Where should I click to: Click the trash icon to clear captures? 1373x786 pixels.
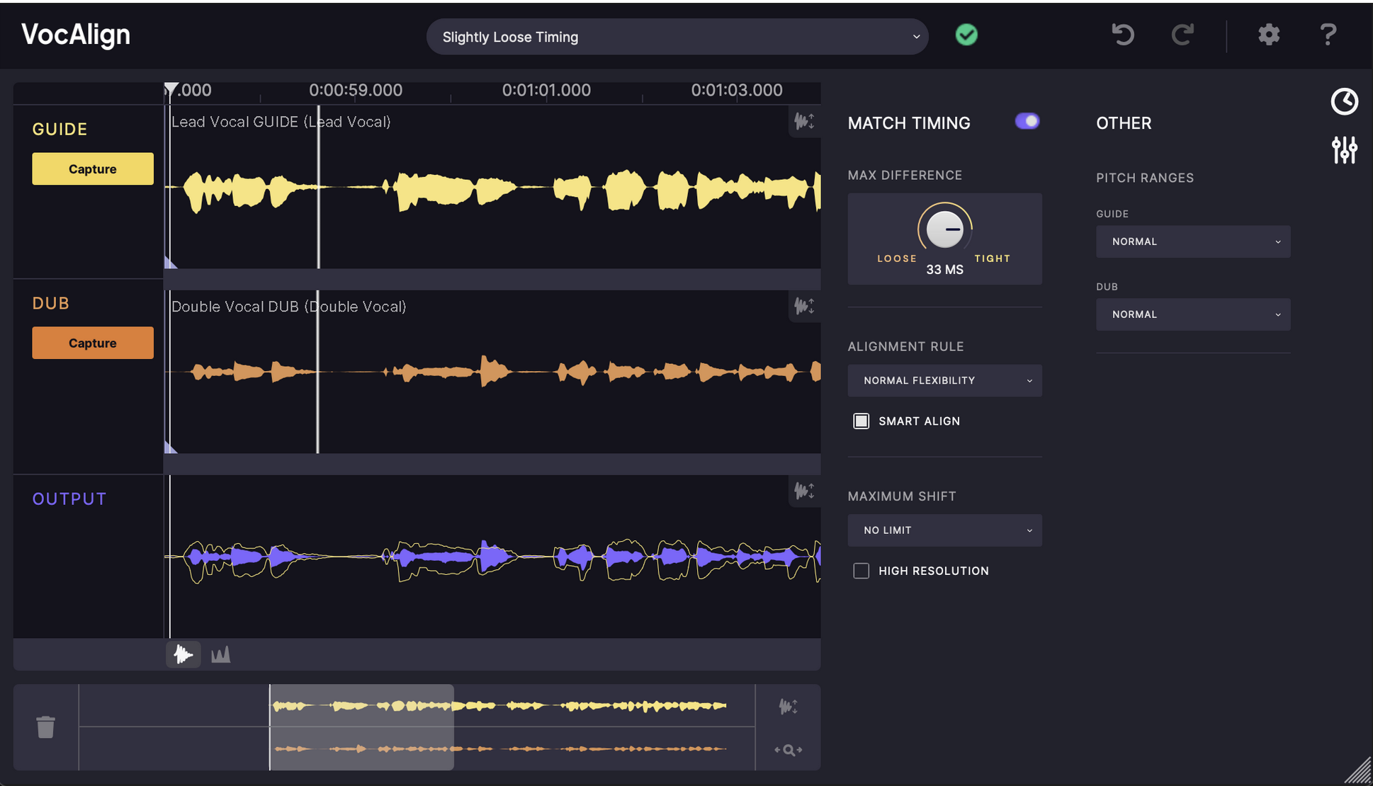pos(45,727)
